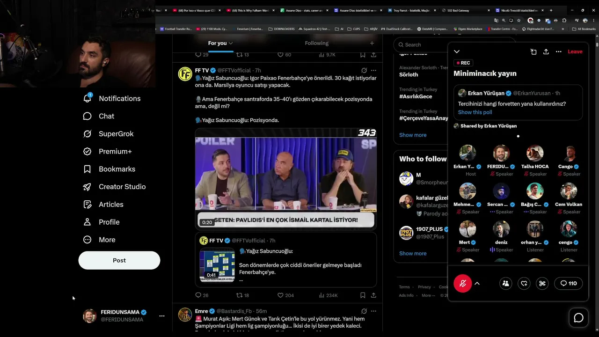Open the floating Grok chat button

[x=579, y=318]
